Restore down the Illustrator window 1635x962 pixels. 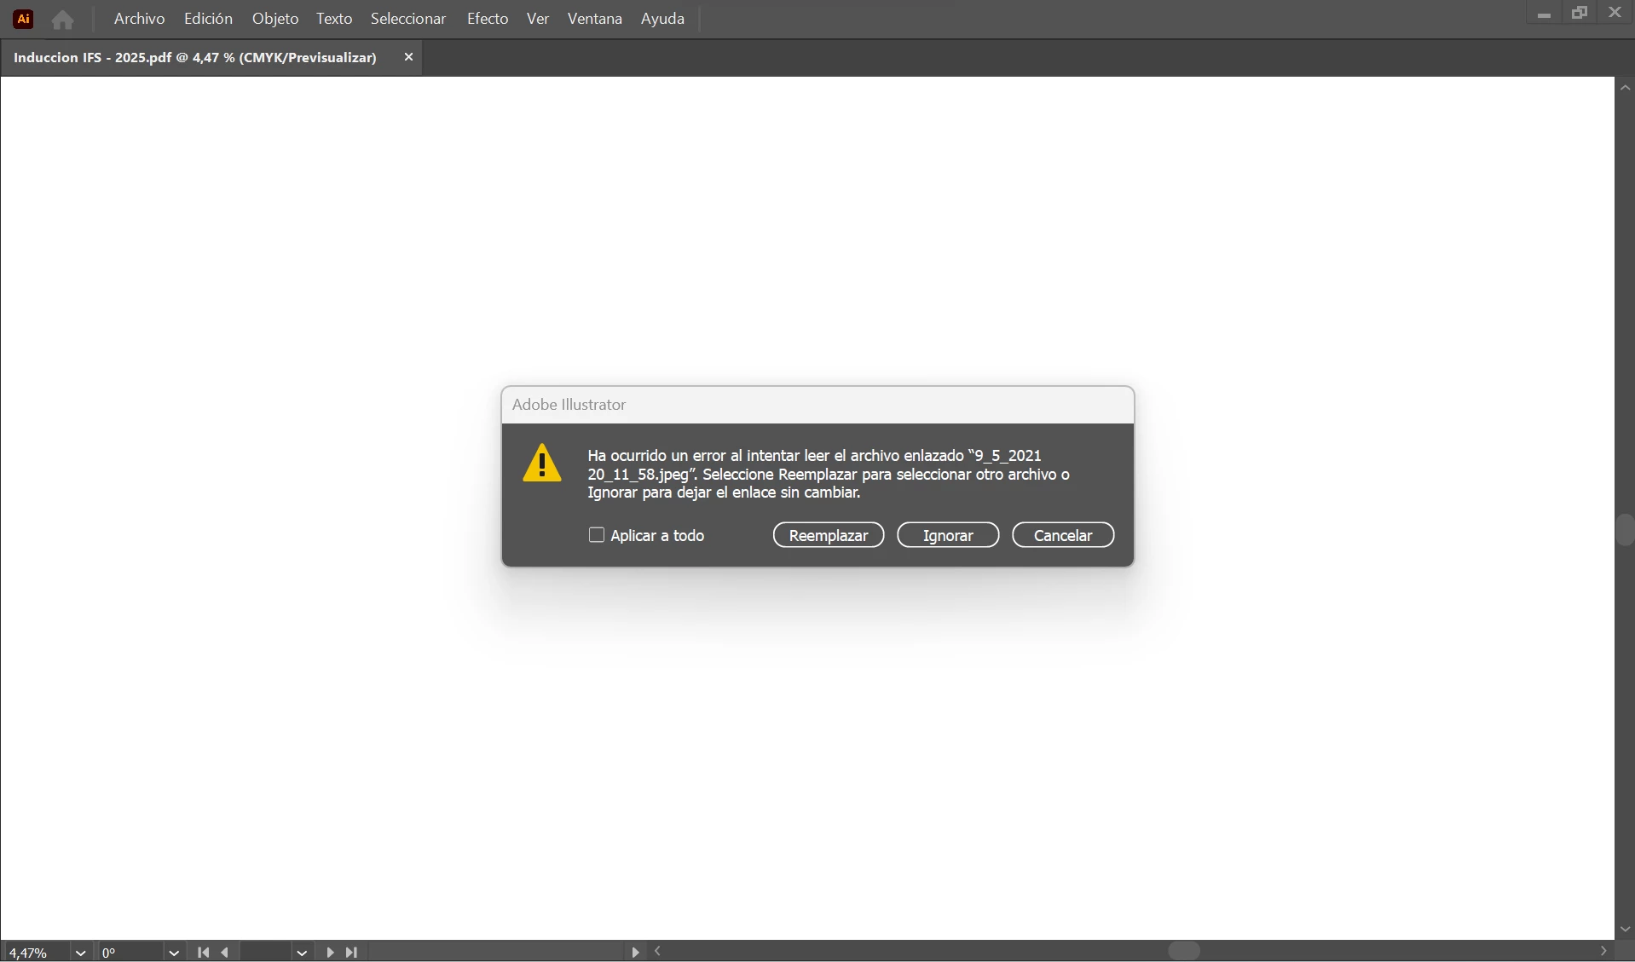pyautogui.click(x=1580, y=13)
